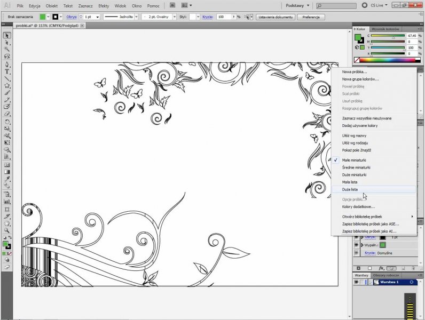Select the Direct Selection tool
Screen dimensions: 425x320
point(7,42)
